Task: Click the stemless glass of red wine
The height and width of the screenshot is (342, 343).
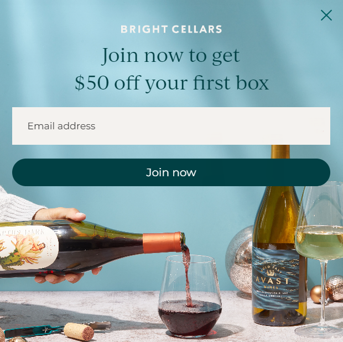Action: click(x=190, y=296)
